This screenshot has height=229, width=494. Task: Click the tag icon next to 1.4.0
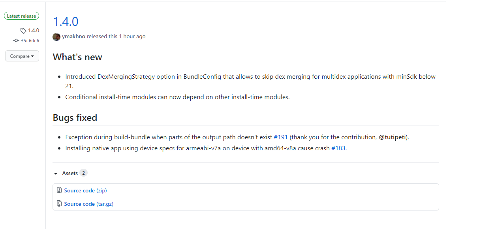(23, 30)
